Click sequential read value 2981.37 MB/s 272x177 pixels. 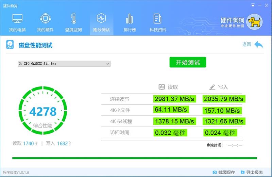[174, 99]
